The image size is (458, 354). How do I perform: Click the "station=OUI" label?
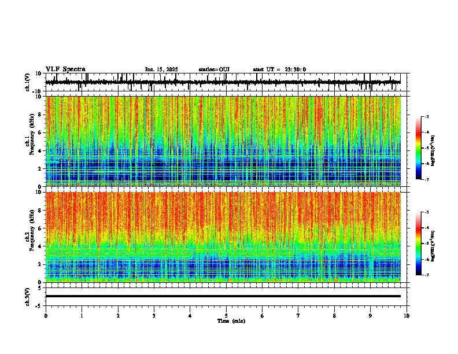214,69
